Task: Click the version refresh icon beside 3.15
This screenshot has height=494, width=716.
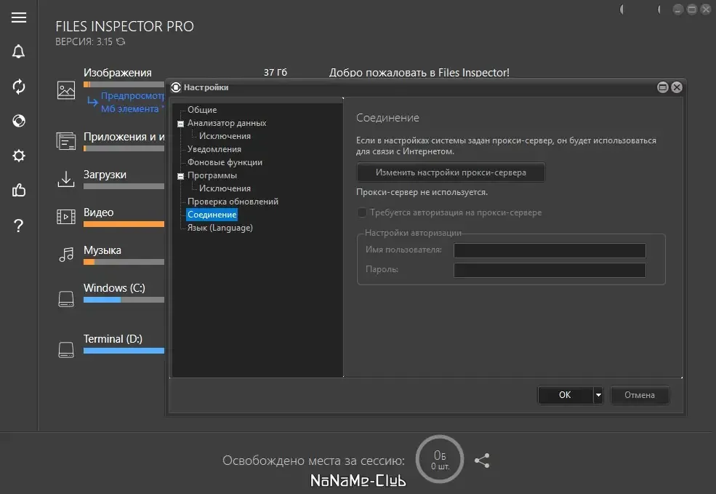Action: pos(121,41)
